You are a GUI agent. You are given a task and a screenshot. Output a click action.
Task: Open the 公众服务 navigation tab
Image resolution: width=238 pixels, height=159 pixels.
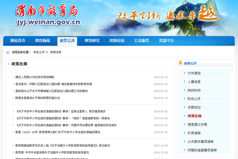click(x=142, y=41)
